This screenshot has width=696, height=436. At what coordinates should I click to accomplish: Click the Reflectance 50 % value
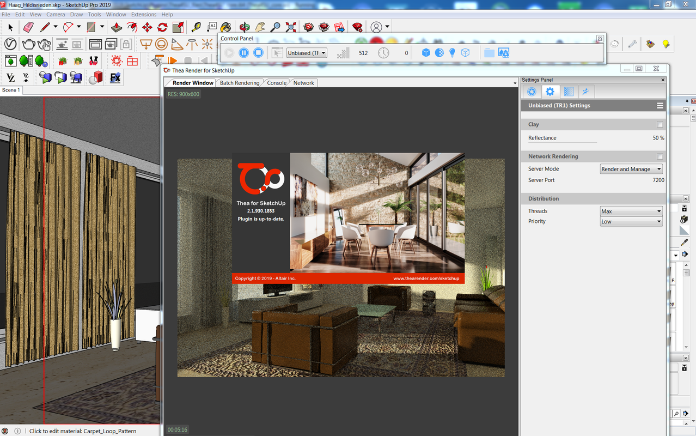[658, 138]
